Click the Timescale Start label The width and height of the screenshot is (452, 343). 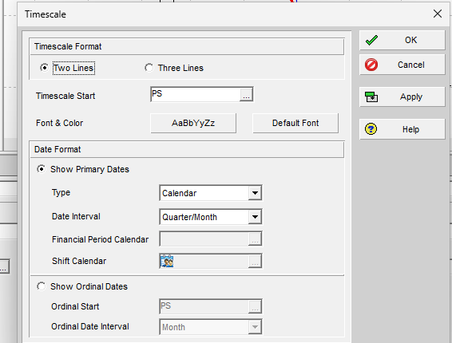(65, 96)
